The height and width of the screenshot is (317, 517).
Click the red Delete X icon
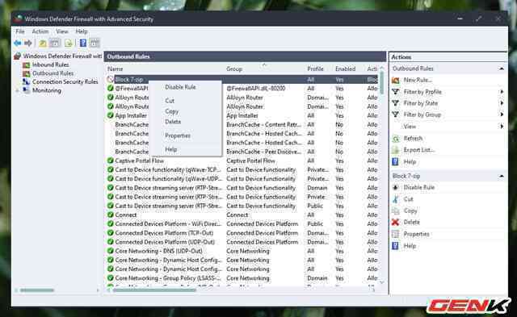coord(396,222)
